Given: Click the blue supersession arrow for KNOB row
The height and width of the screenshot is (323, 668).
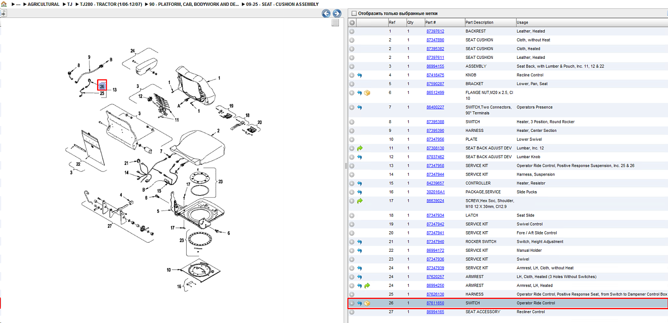Looking at the screenshot, I should click(359, 75).
